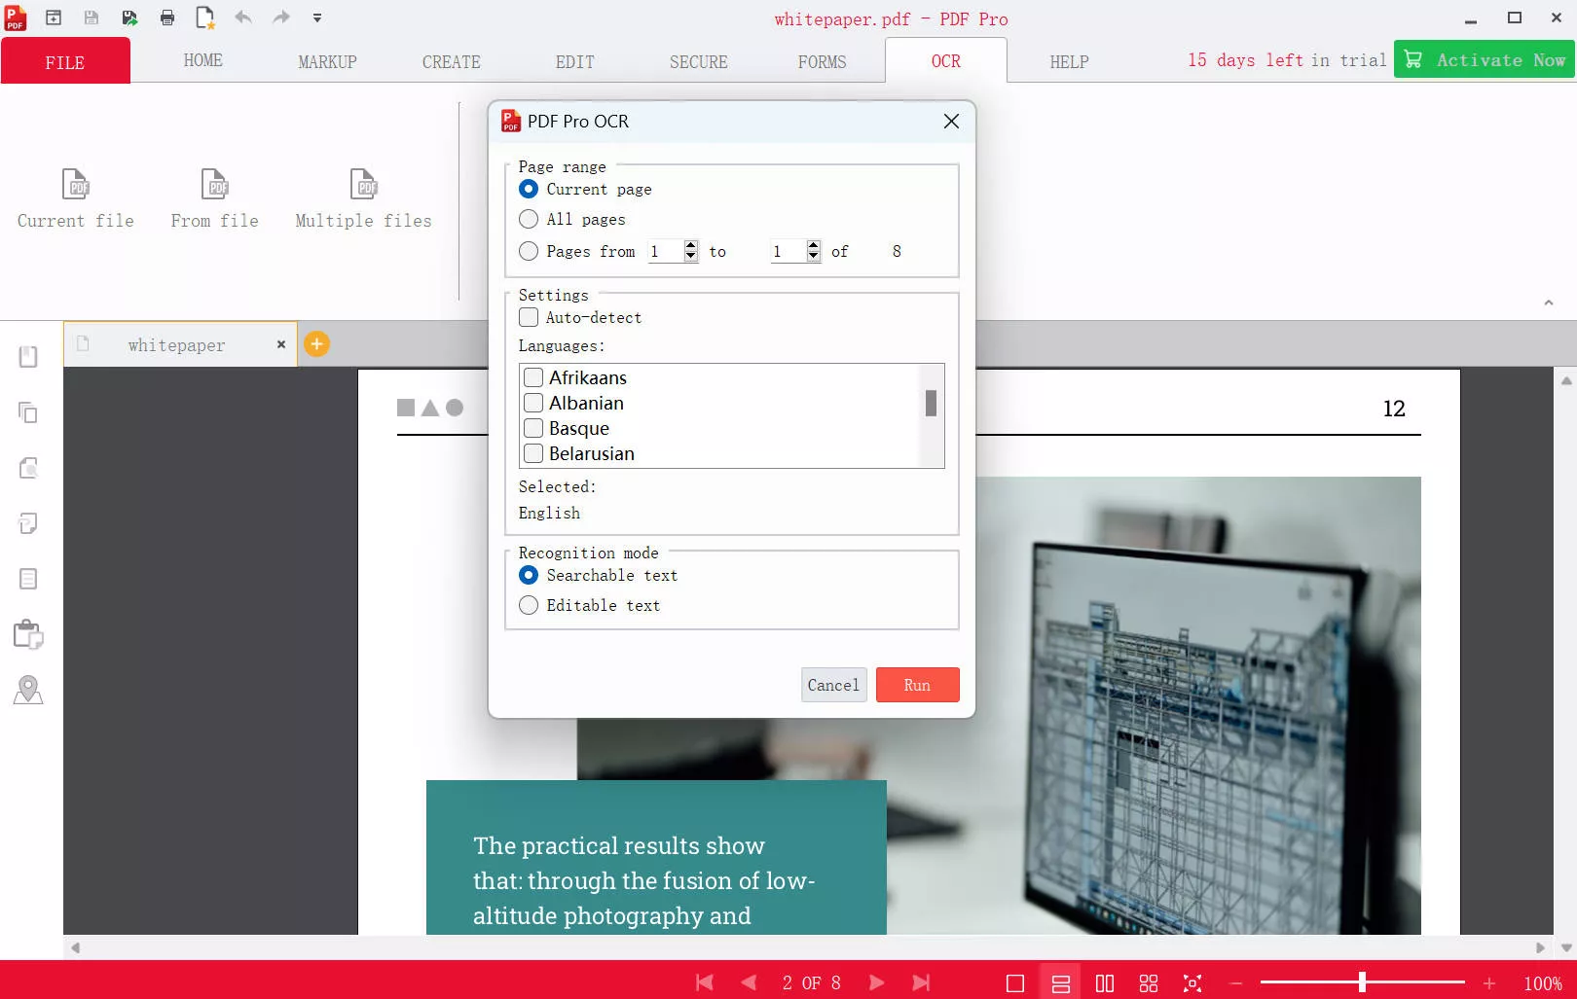Screen dimensions: 1577x999
Task: Increment the starting page number stepper
Action: pyautogui.click(x=690, y=246)
